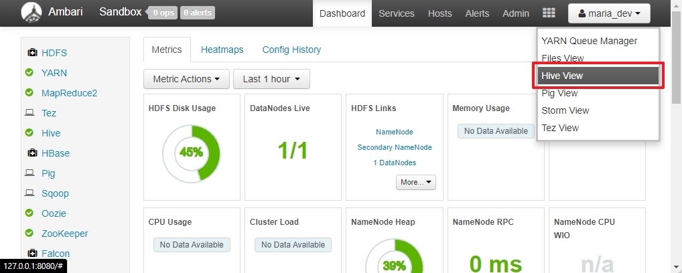Open the maria_dev user dropdown
Screen dimensions: 682x273
pyautogui.click(x=609, y=13)
